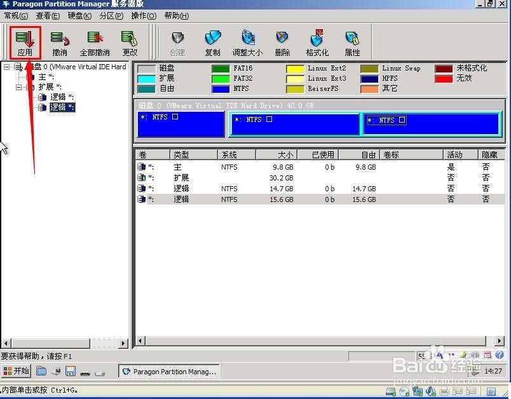Sort by the 系统 column header
Screen dimensions: 511x399
coord(236,155)
